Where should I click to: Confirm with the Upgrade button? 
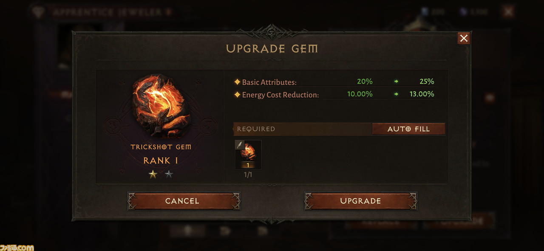pyautogui.click(x=360, y=201)
